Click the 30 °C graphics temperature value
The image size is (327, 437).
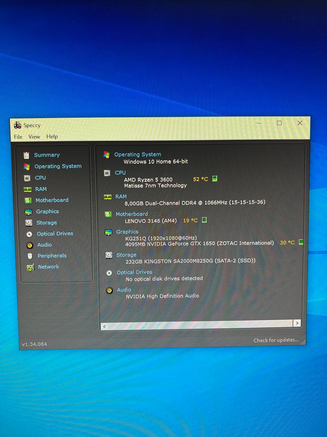(x=287, y=242)
